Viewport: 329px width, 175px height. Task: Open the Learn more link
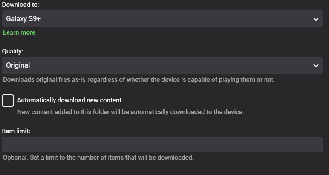(x=19, y=33)
